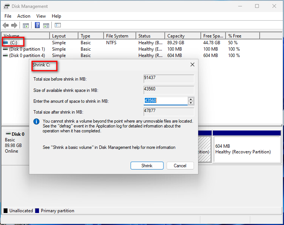Screen dimensions: 284x225
Task: Minimize the Disk Management window
Action: tap(240, 6)
